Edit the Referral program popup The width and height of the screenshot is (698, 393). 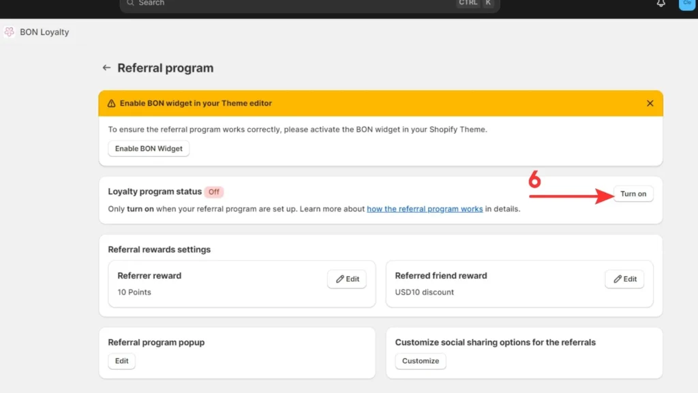coord(121,361)
